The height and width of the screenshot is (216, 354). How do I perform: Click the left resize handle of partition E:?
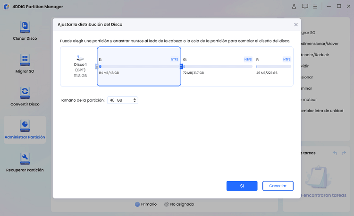tap(97, 67)
